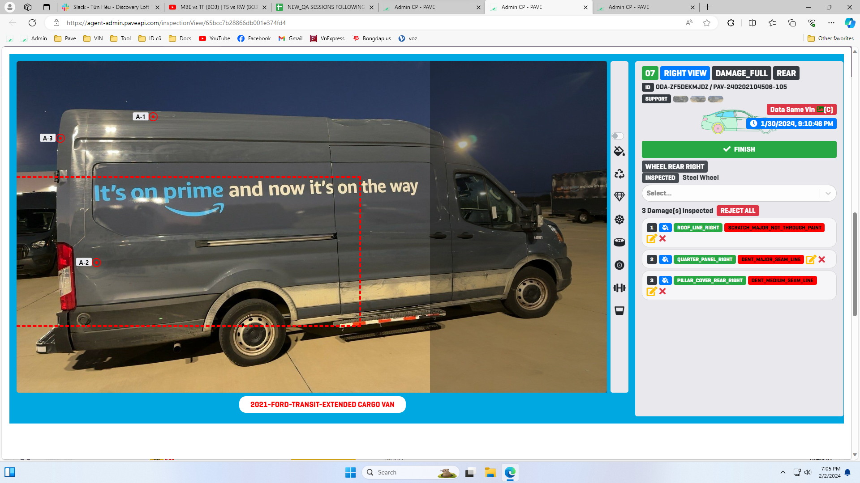860x483 pixels.
Task: Edit the ROOF_LINE_RIGHT damage entry
Action: (x=651, y=239)
